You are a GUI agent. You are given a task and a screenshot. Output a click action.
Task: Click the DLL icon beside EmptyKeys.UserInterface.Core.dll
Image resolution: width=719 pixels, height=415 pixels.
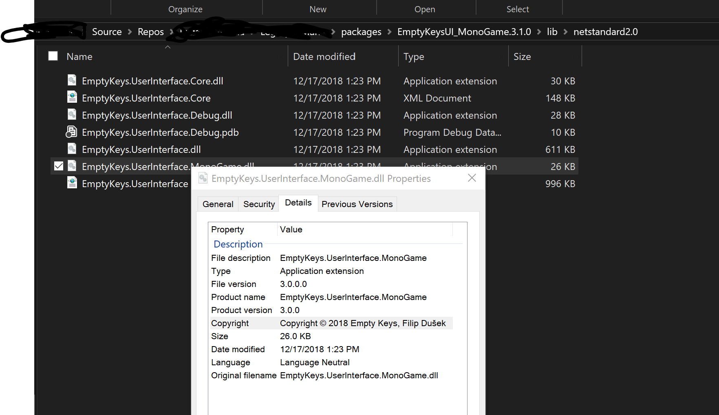point(72,80)
